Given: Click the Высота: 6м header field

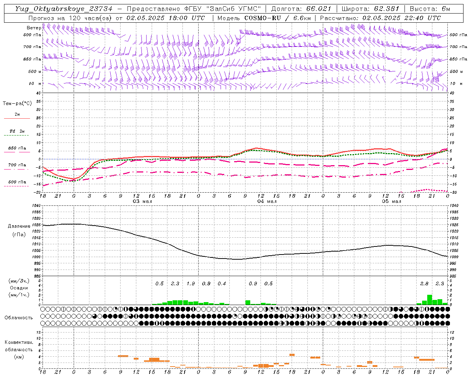Looking at the screenshot, I should point(430,9).
